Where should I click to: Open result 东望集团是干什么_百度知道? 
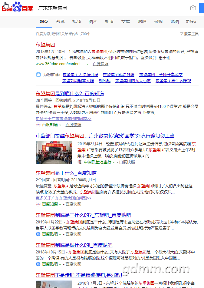coord(66,173)
